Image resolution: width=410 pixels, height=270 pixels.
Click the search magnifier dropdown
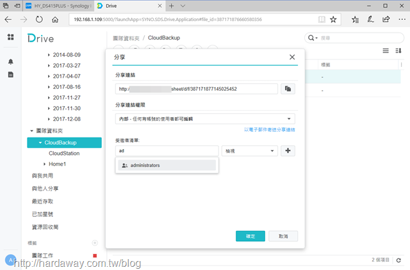click(x=313, y=38)
